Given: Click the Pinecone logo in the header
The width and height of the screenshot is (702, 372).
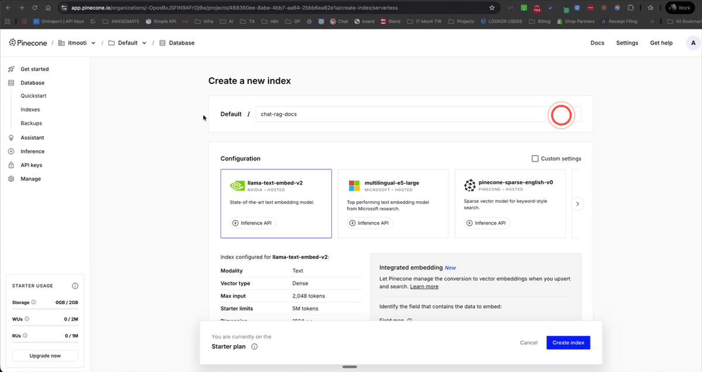Looking at the screenshot, I should (x=27, y=42).
